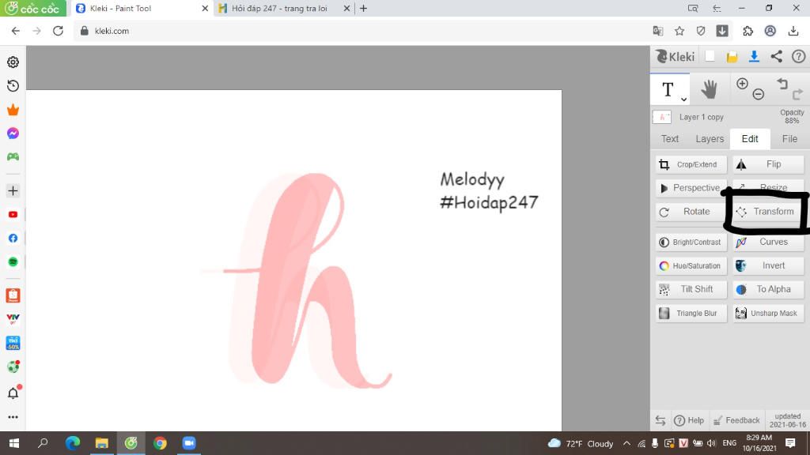
Task: Save image with blue download arrow
Action: [x=754, y=57]
